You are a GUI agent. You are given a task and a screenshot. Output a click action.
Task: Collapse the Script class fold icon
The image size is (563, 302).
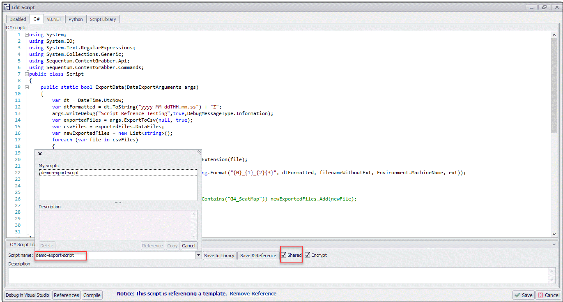click(26, 74)
